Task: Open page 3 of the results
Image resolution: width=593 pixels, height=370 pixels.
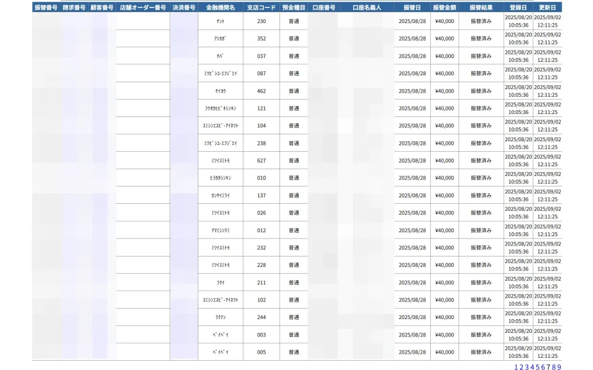Action: click(527, 367)
